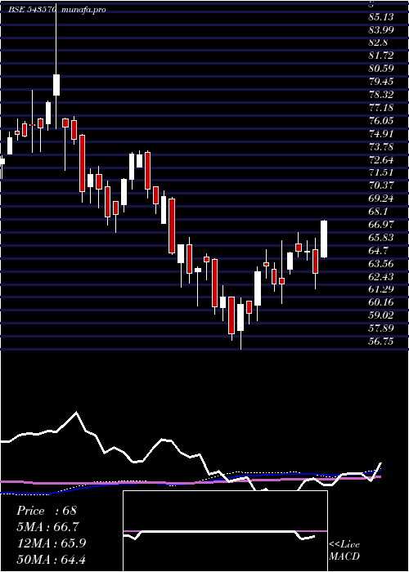The width and height of the screenshot is (409, 572).
Task: Select the tallest white candle with long upper wick
Action: (56, 85)
